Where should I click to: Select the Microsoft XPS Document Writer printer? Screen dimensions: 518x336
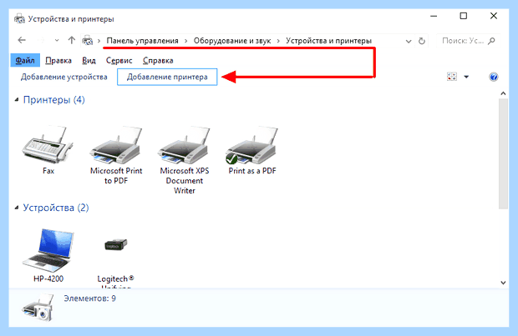point(185,145)
